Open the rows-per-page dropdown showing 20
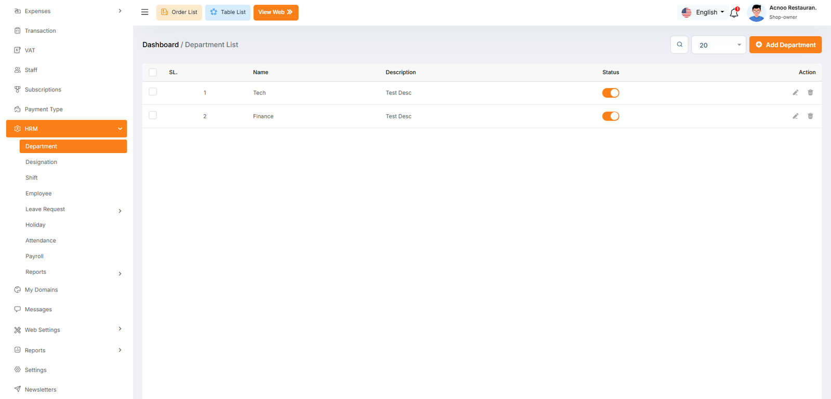The width and height of the screenshot is (831, 399). tap(718, 45)
